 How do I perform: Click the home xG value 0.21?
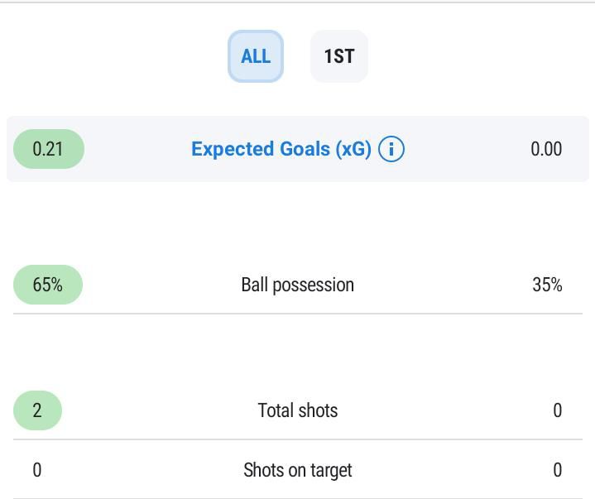pyautogui.click(x=48, y=149)
